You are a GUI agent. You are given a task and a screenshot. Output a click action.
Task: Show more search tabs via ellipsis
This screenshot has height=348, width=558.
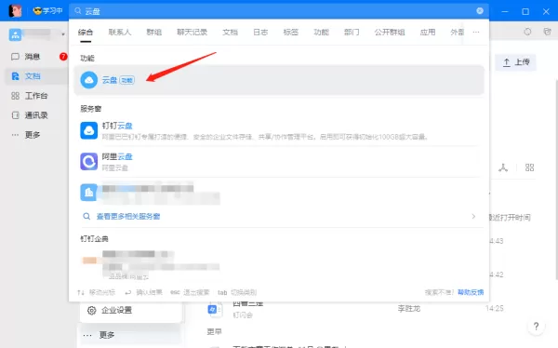click(x=476, y=33)
